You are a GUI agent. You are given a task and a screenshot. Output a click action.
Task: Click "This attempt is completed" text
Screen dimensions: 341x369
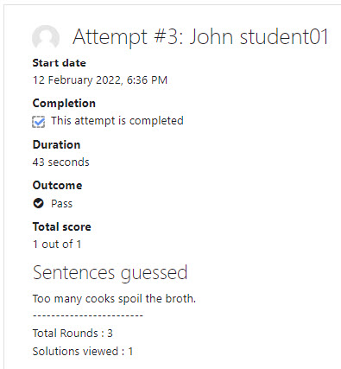point(117,121)
